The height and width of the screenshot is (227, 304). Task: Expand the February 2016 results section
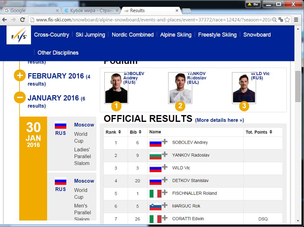20,76
